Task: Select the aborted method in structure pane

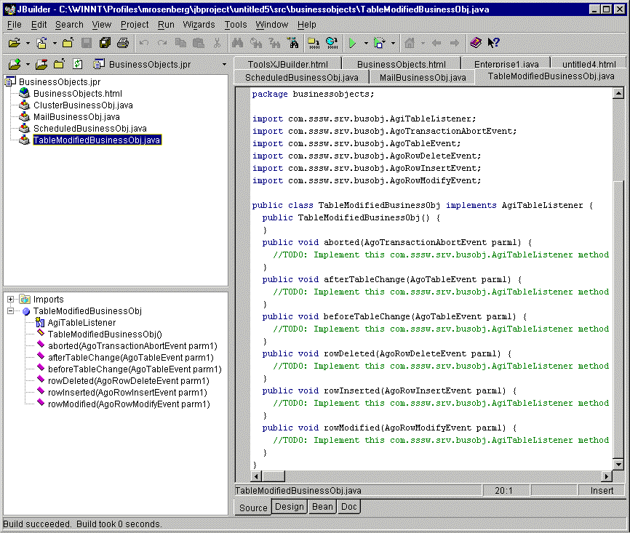Action: [x=132, y=346]
